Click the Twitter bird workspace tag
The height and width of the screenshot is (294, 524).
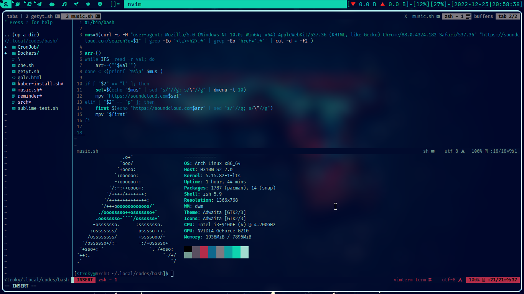(x=17, y=4)
